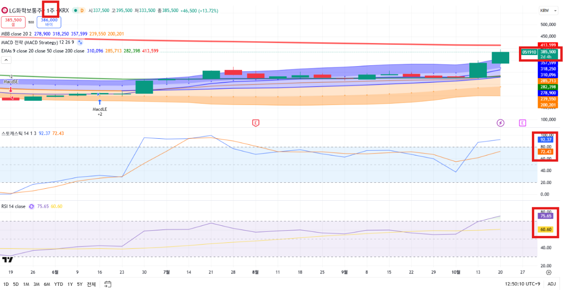563x290 pixels.
Task: Click the 385,500 sell button
Action: [14, 22]
